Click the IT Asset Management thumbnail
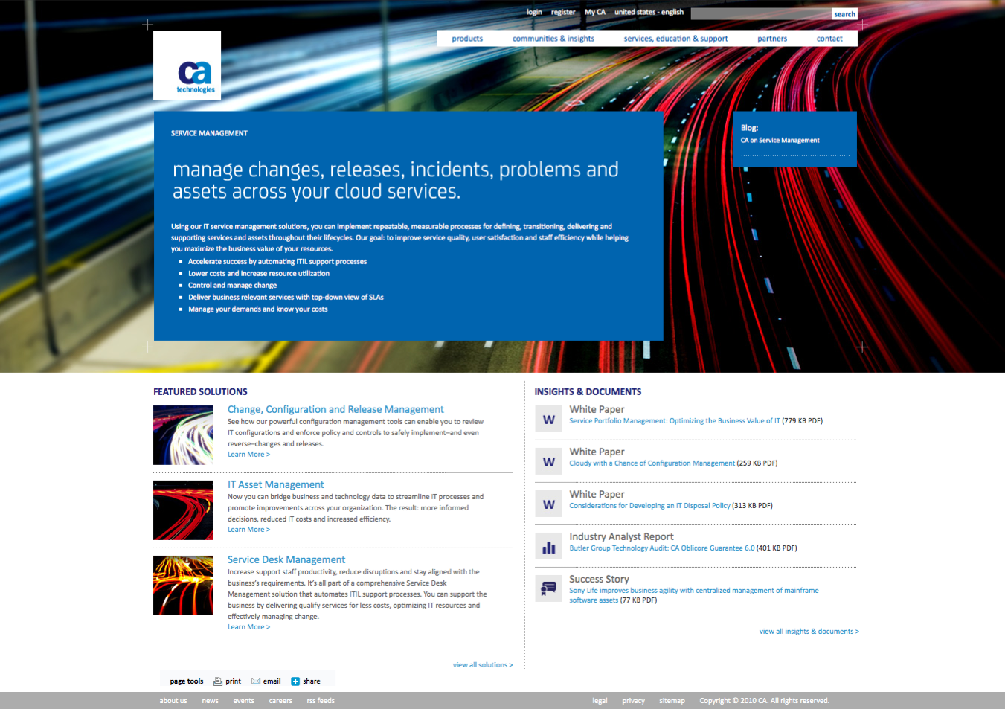 [x=183, y=510]
